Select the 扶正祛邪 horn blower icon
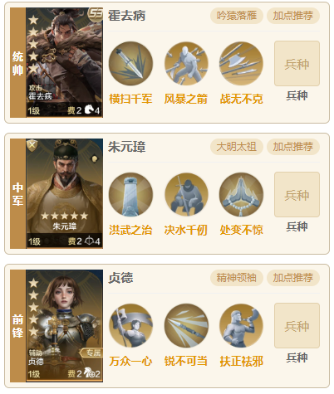This screenshot has height=394, width=334. [x=241, y=326]
